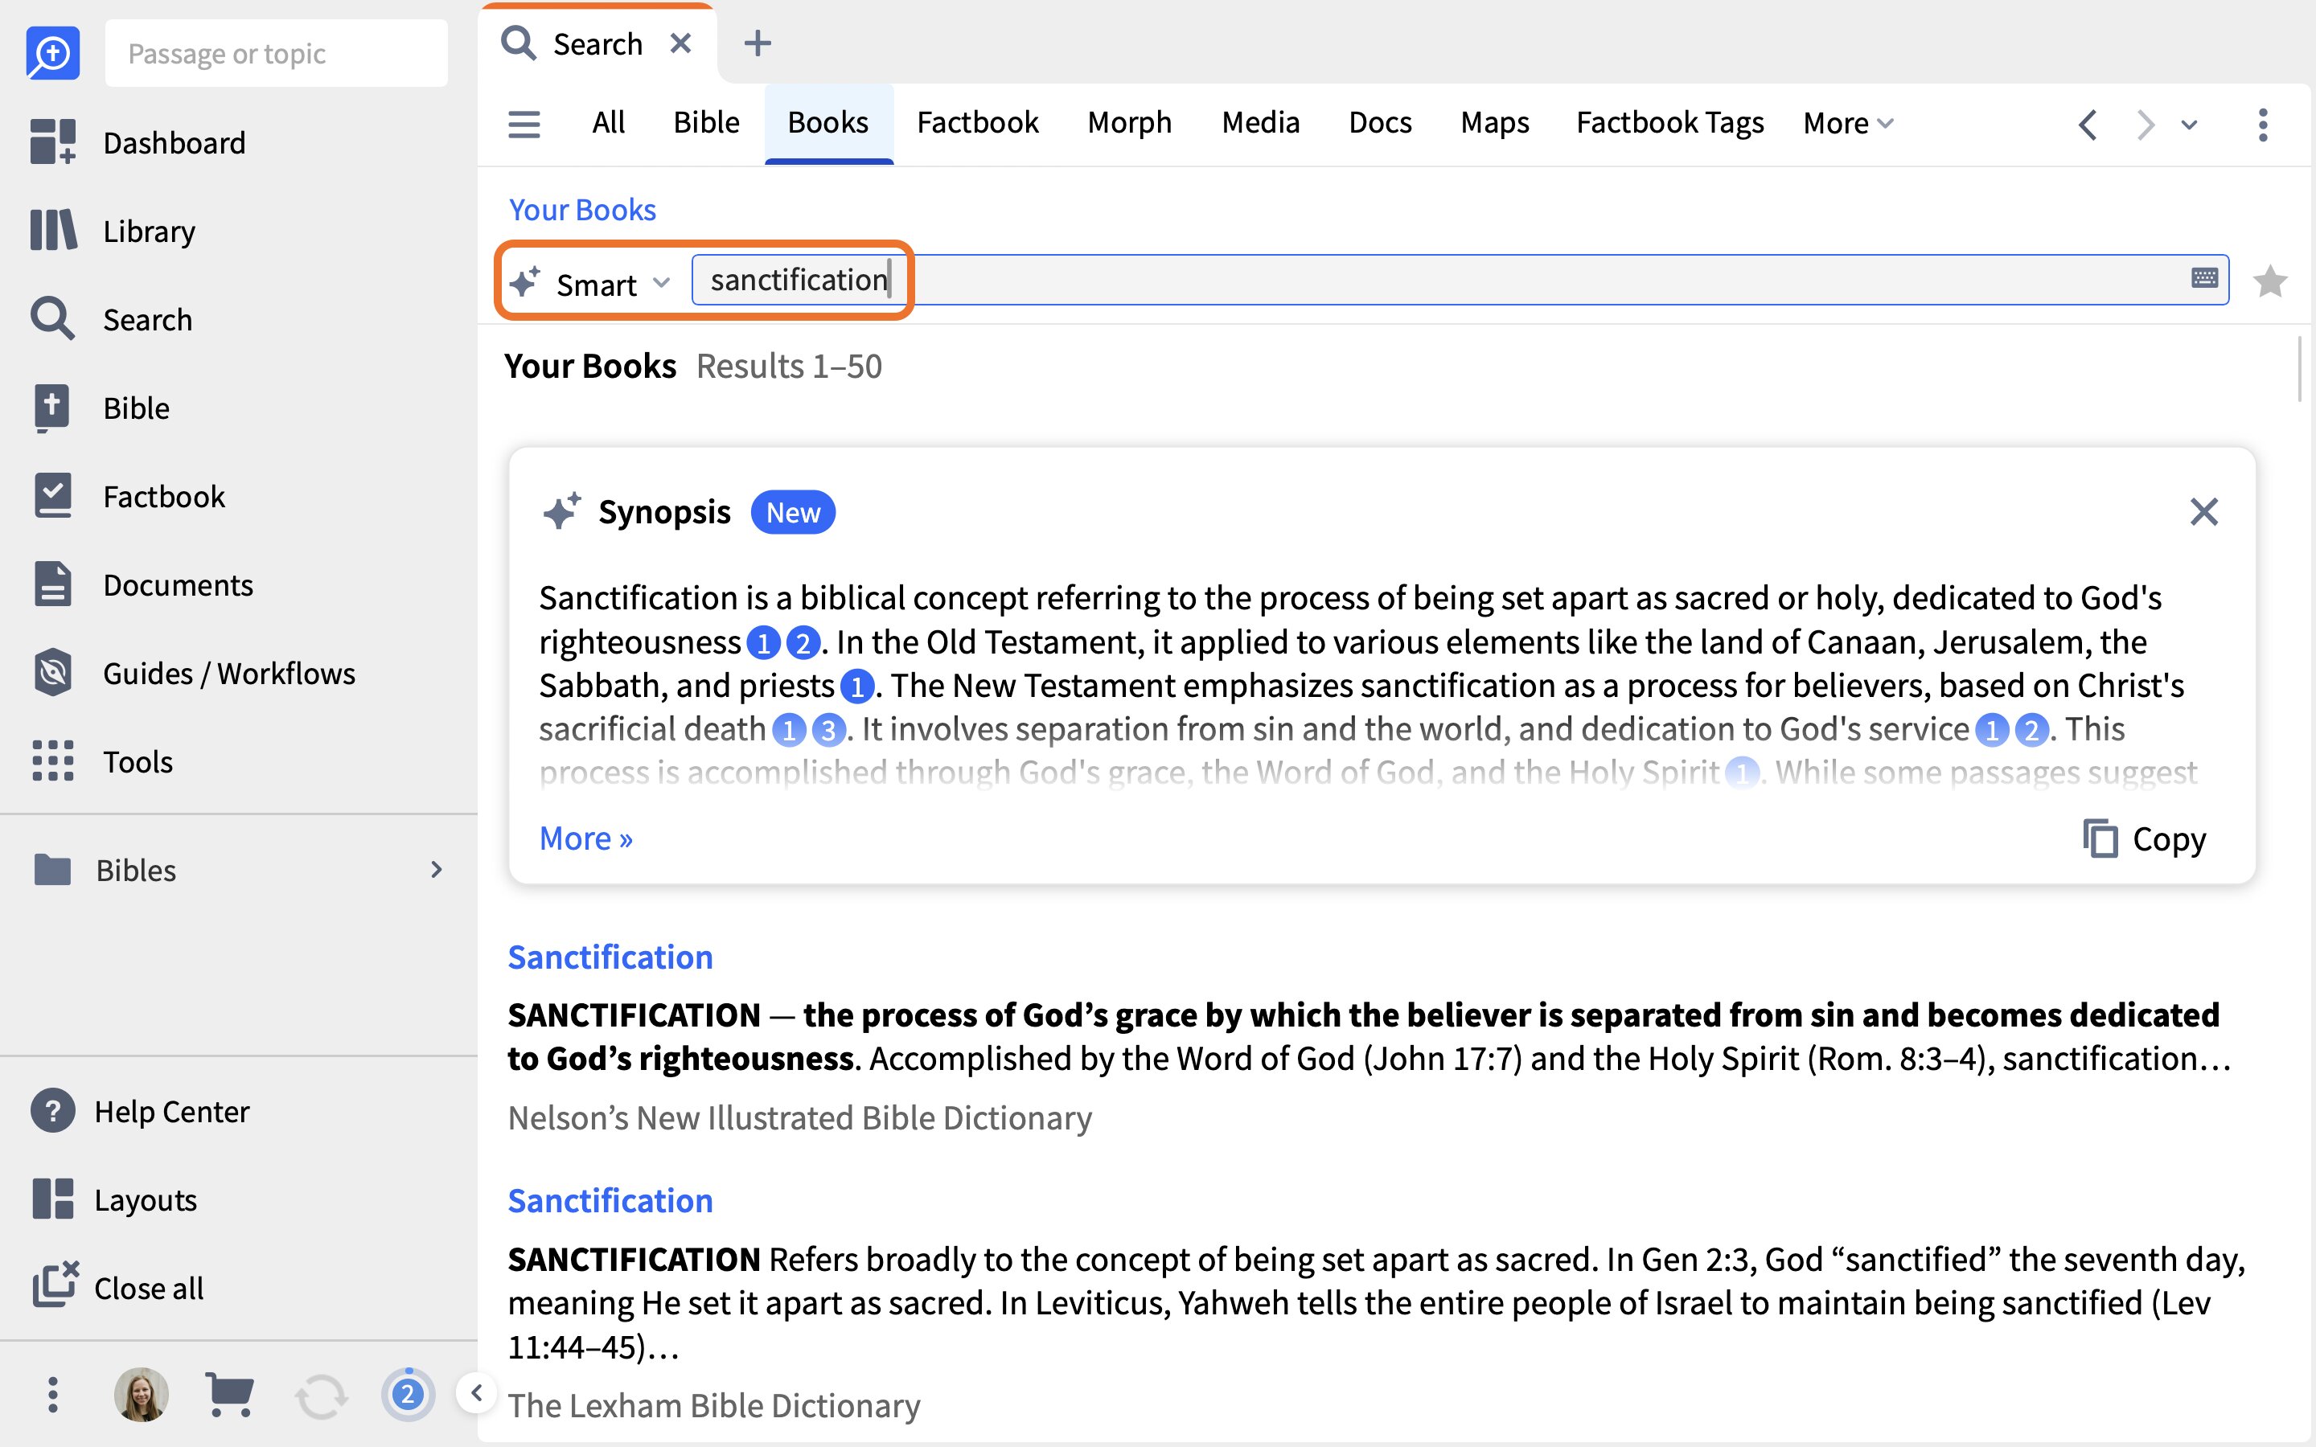Screen dimensions: 2316x1447
Task: Switch to the Morph search tab
Action: click(1129, 122)
